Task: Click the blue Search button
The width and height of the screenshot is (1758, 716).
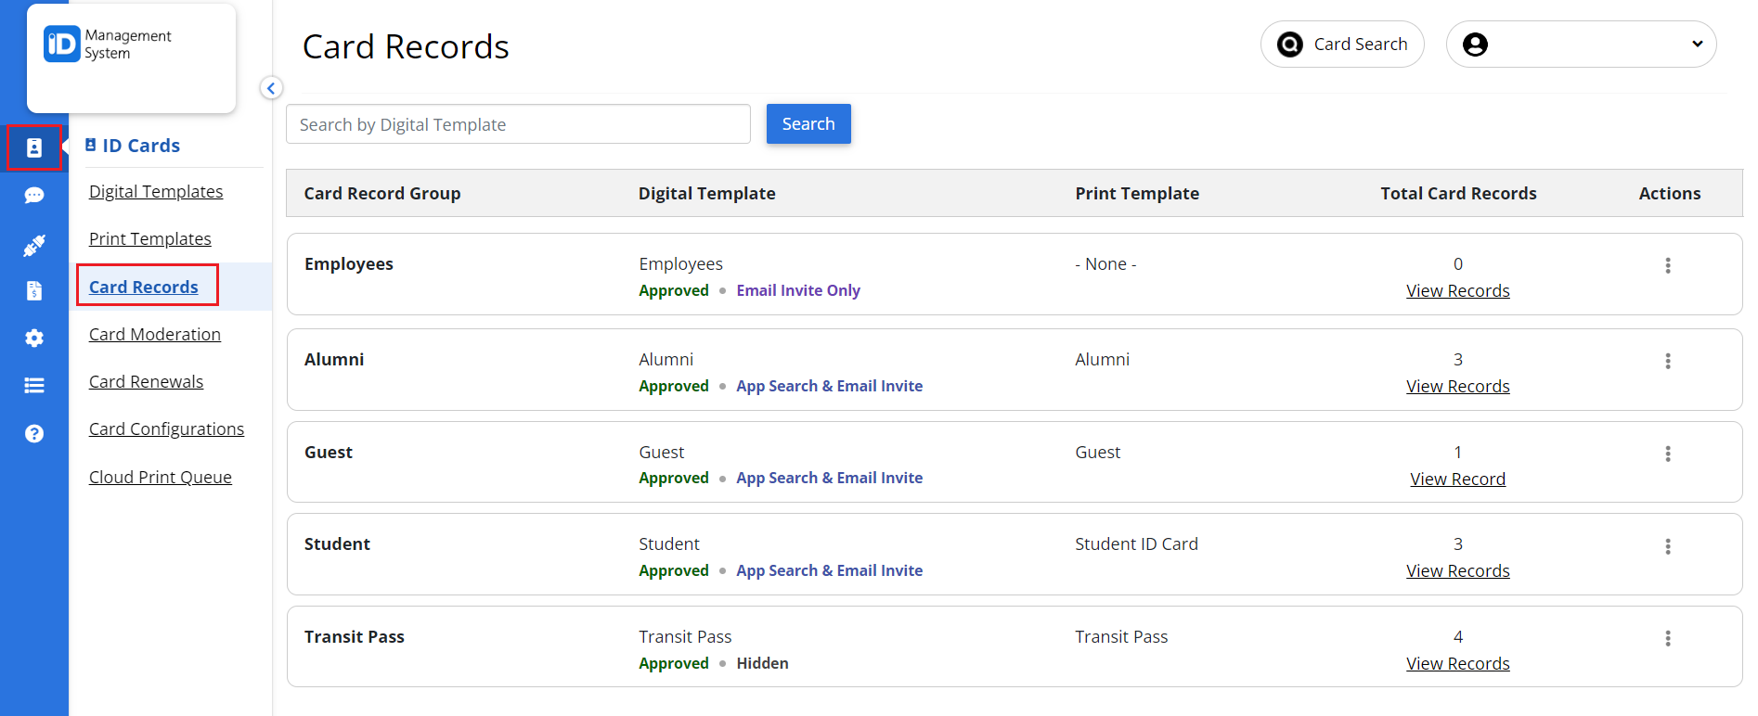Action: tap(808, 124)
